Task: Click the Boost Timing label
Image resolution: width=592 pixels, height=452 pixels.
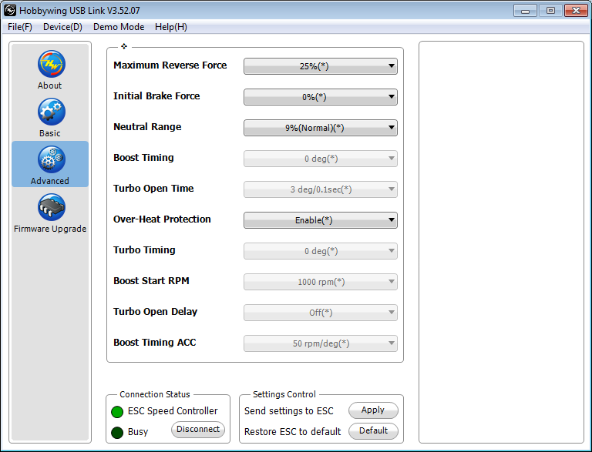Action: pyautogui.click(x=143, y=158)
